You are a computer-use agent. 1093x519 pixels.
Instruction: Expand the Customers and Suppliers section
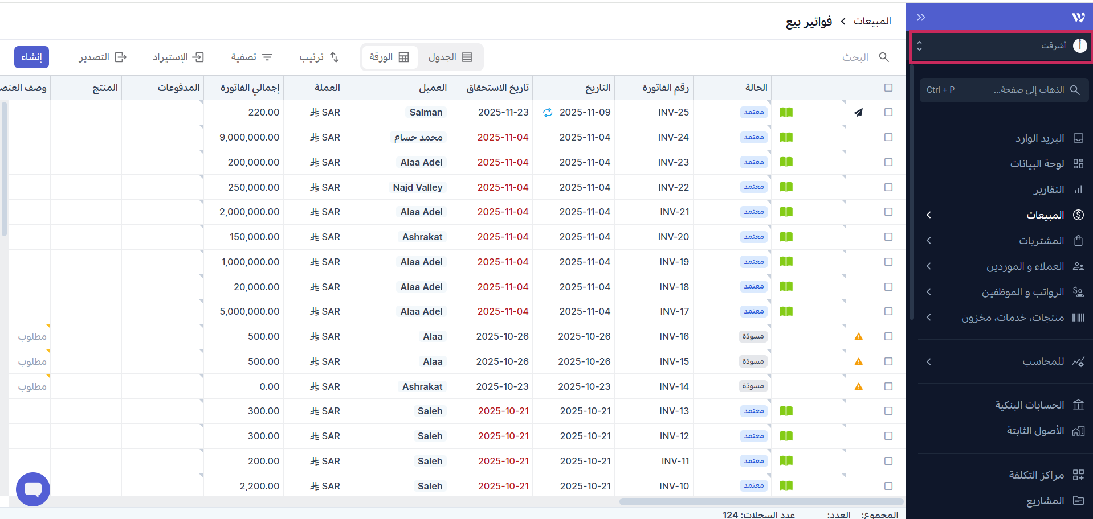[x=1025, y=266]
